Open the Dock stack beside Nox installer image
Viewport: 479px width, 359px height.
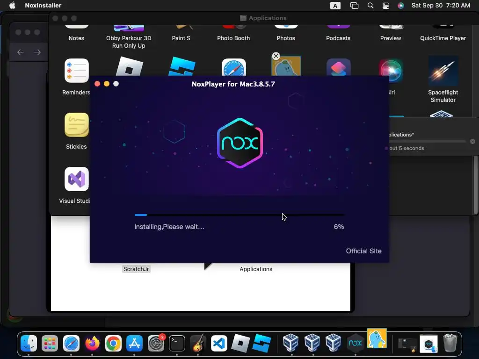click(x=407, y=344)
